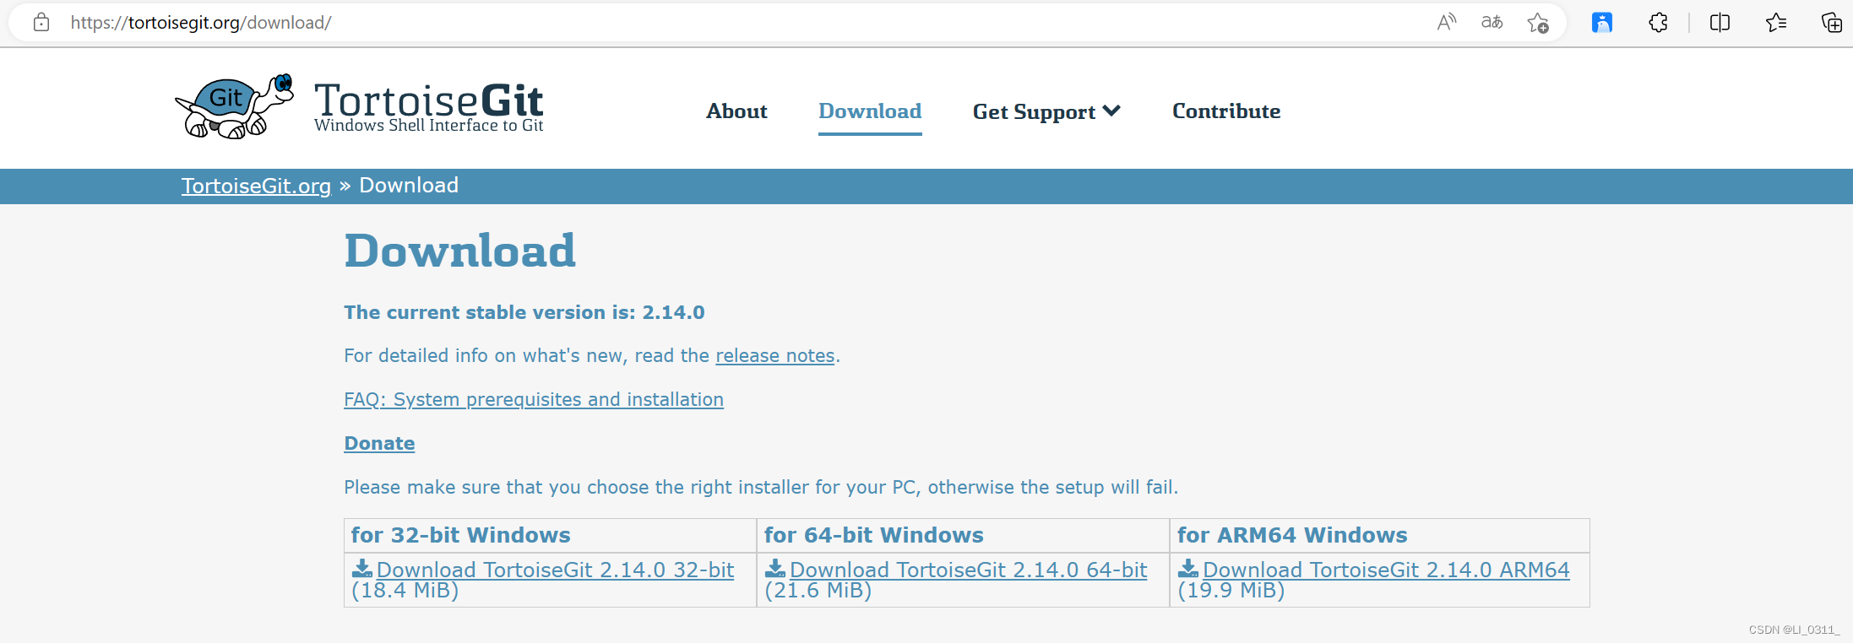Click TortoiseGit site title text
1853x643 pixels.
click(428, 100)
